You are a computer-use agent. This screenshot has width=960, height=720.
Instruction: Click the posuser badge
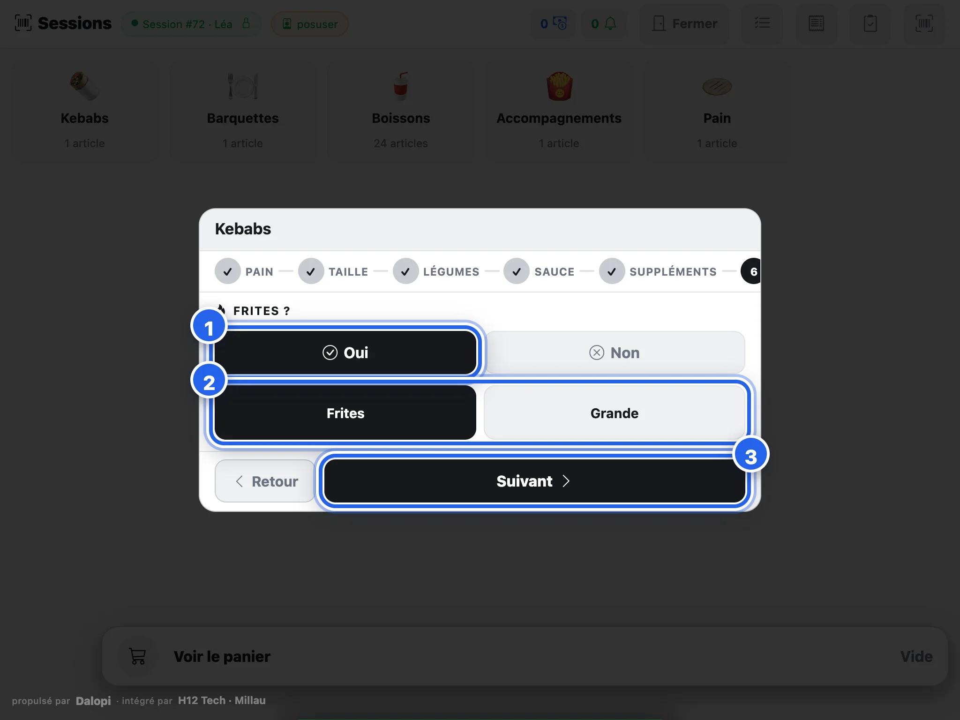[309, 24]
